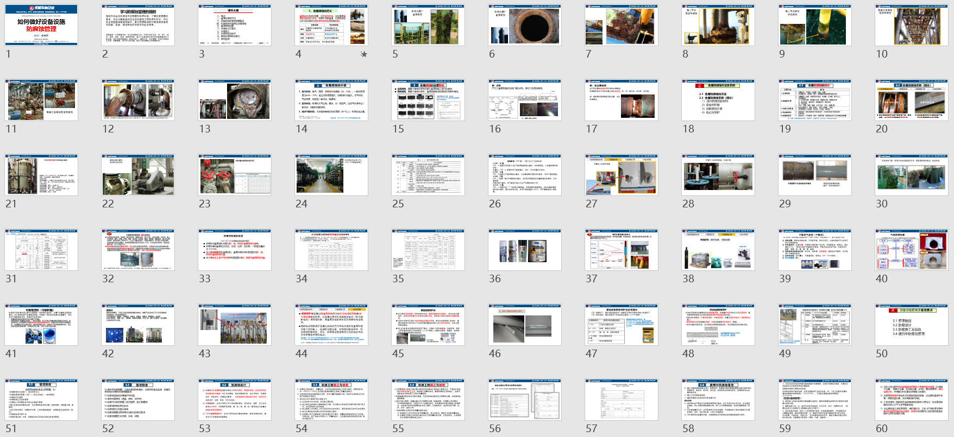The image size is (954, 437).
Task: Choose slide 38 with gas cylinder and equipment
Action: 718,250
